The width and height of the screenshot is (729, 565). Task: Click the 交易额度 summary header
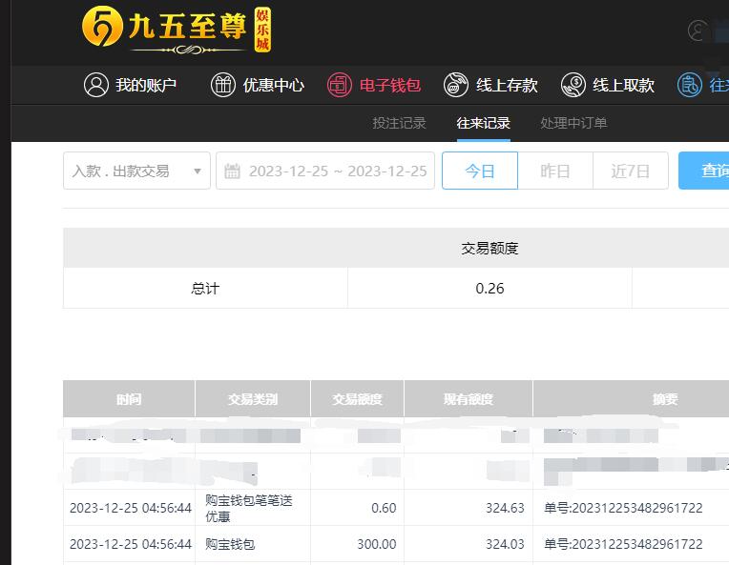click(489, 249)
